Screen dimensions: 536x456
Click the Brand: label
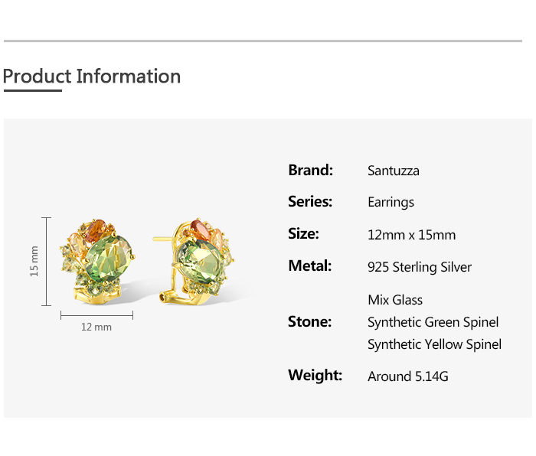tap(310, 170)
